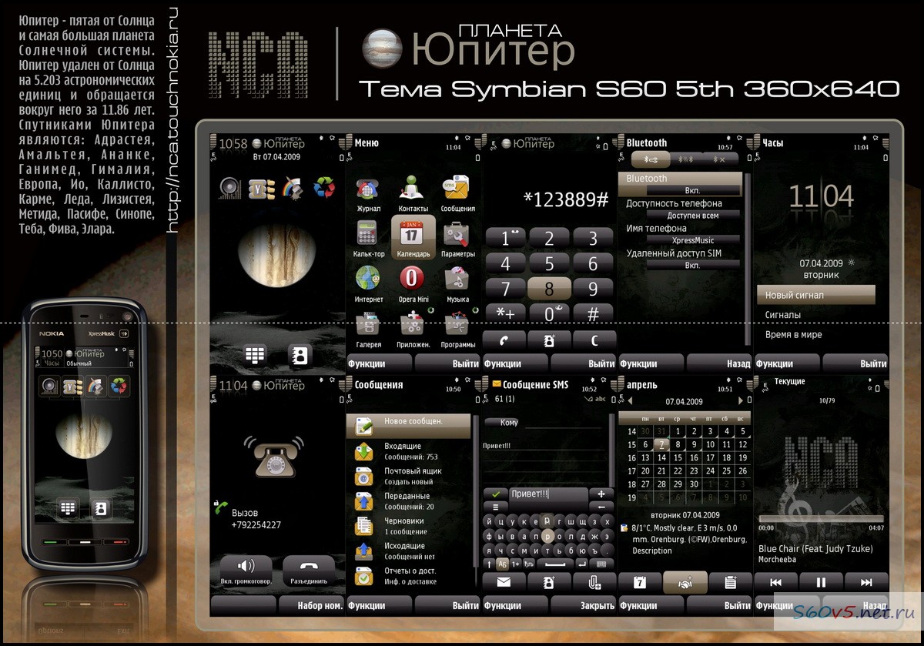Open Входящие inbox in Сообщения
924x646 pixels.
pos(409,451)
